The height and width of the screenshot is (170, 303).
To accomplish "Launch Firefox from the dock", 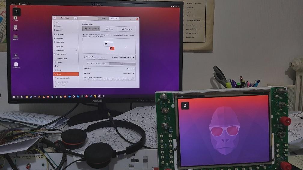I will pyautogui.click(x=48, y=97).
